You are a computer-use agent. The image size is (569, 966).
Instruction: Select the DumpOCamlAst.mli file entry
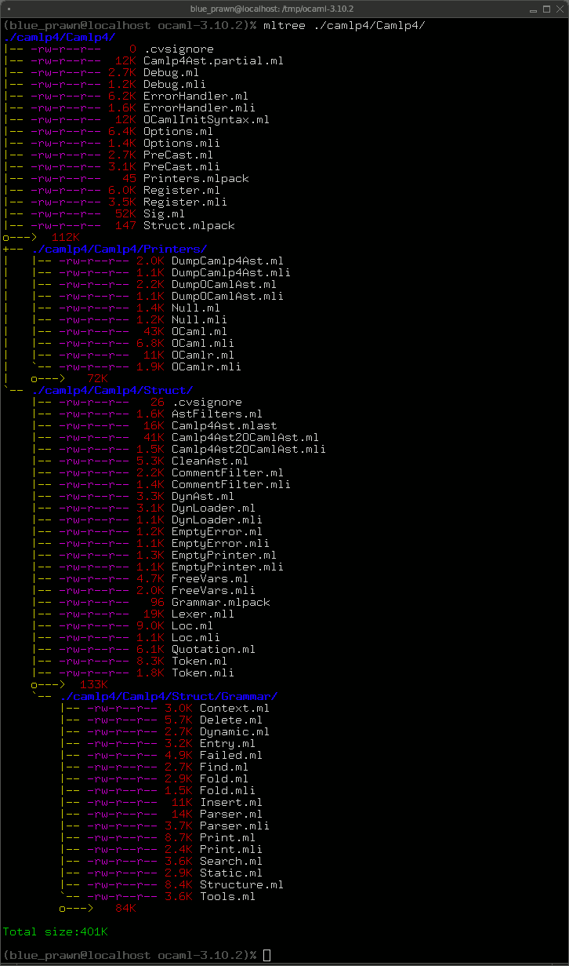click(158, 296)
